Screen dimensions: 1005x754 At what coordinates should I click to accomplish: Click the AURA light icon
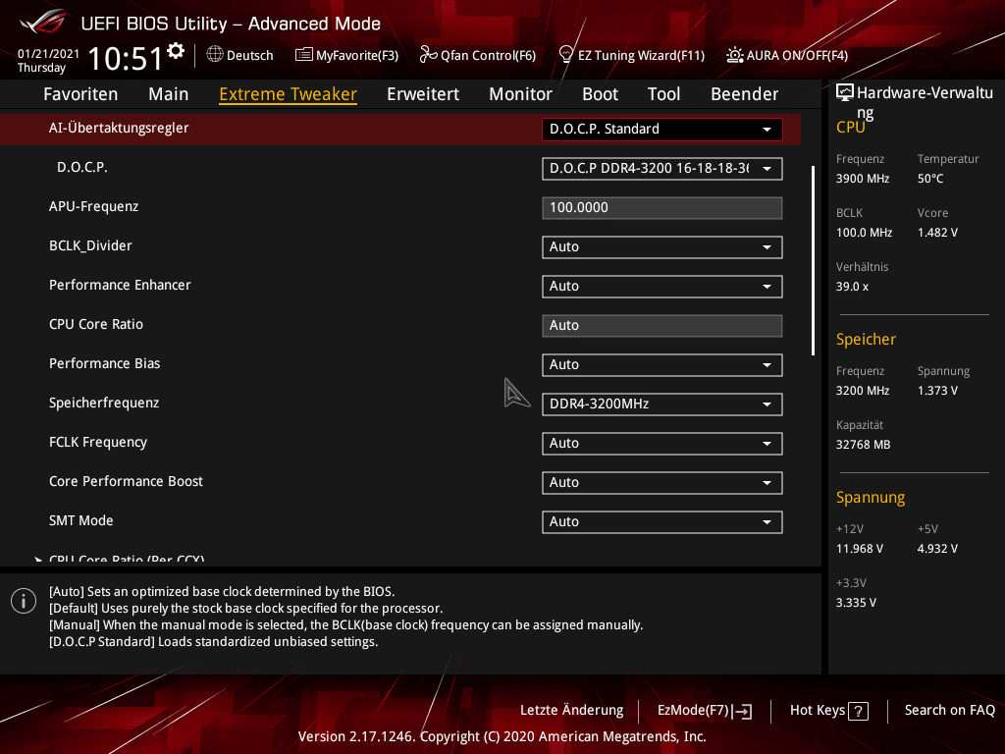tap(734, 55)
